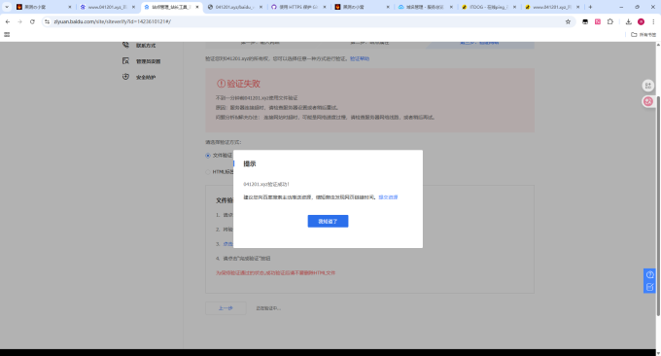Image resolution: width=661 pixels, height=356 pixels.
Task: Click the upper gray floating icon at right
Action: (648, 86)
